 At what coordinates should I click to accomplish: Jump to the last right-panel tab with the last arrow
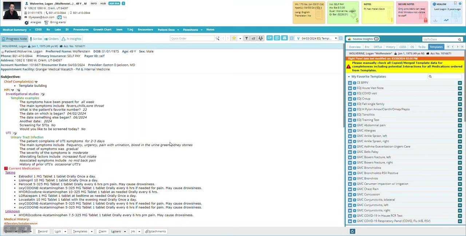click(x=462, y=47)
